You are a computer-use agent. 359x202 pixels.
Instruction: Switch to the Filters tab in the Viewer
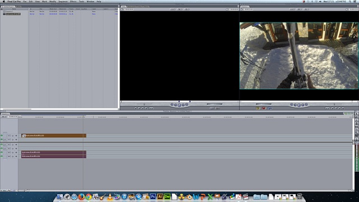click(x=140, y=6)
